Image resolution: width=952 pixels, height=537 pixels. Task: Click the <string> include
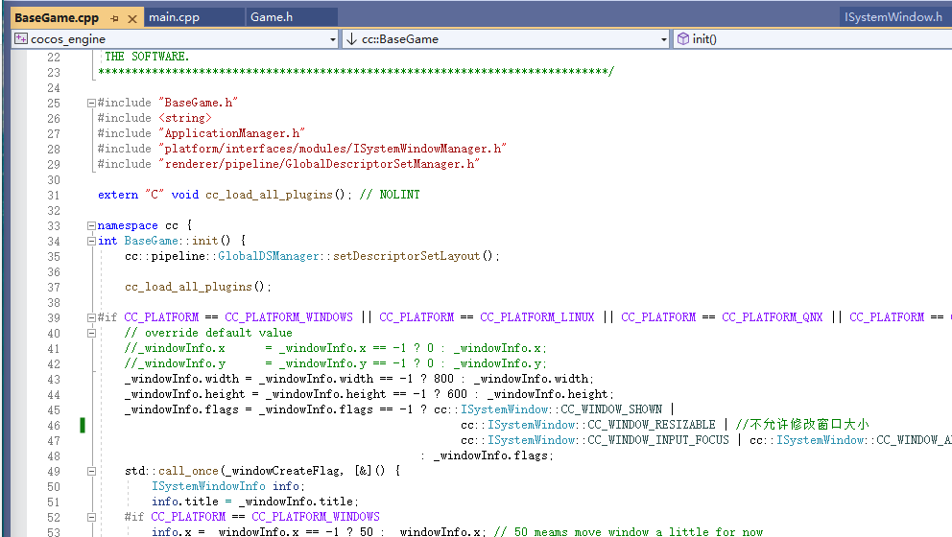(185, 118)
